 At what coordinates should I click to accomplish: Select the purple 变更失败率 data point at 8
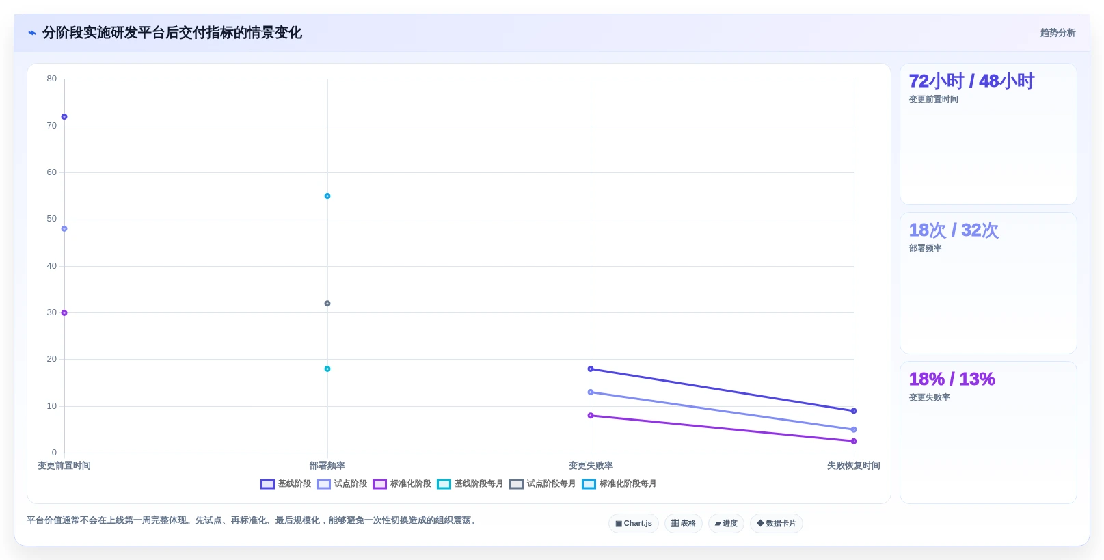[591, 416]
